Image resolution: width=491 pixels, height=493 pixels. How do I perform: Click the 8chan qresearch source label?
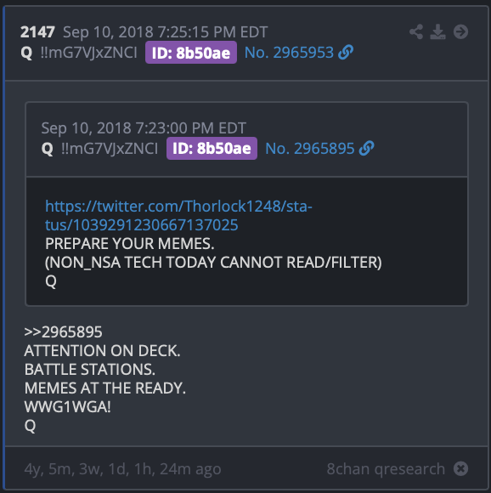click(386, 469)
